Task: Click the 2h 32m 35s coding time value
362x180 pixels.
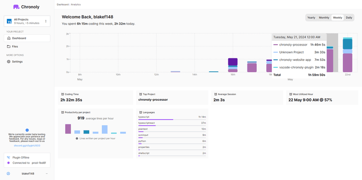Action: (71, 100)
